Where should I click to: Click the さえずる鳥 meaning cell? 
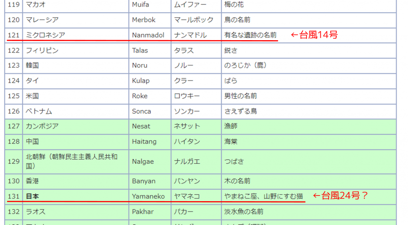[x=241, y=111]
